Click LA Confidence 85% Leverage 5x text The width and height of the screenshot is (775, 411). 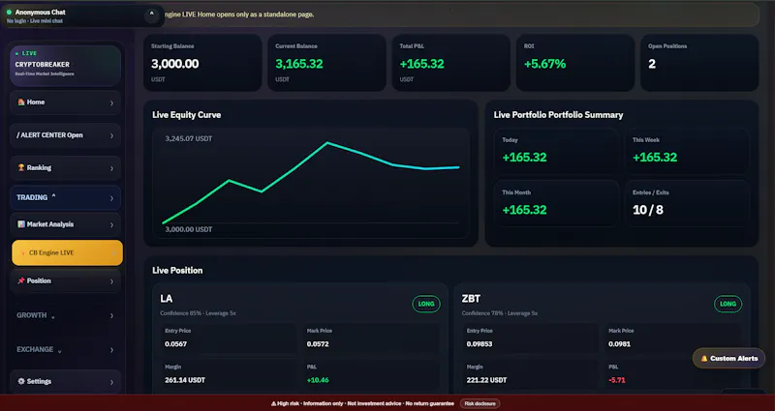pyautogui.click(x=198, y=313)
